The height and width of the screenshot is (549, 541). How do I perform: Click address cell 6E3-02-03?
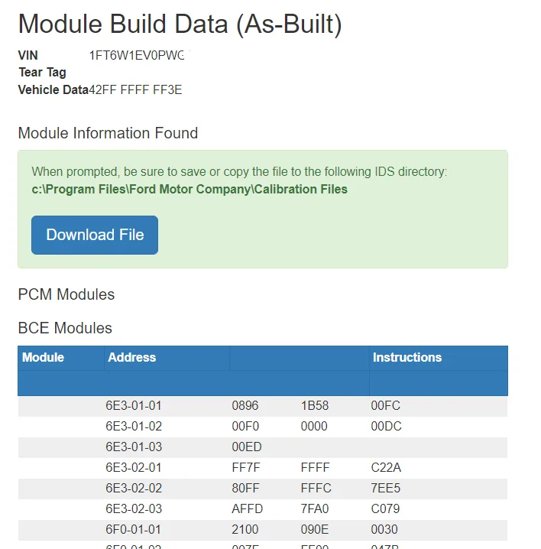coord(134,508)
